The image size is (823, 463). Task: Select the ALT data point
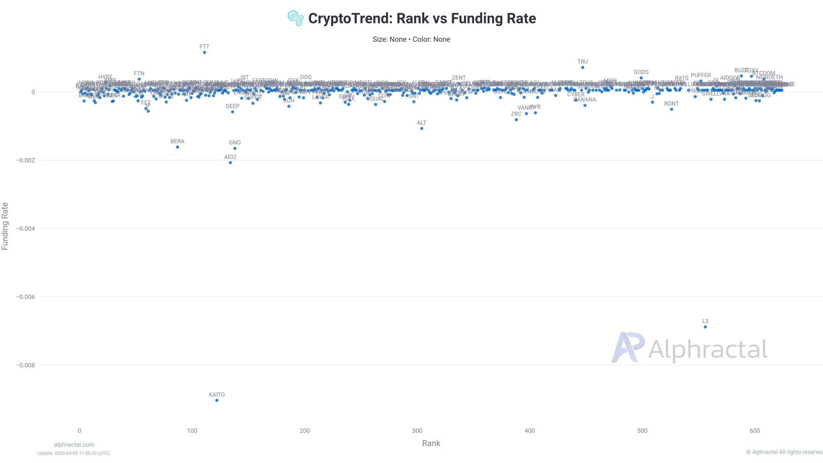point(422,129)
